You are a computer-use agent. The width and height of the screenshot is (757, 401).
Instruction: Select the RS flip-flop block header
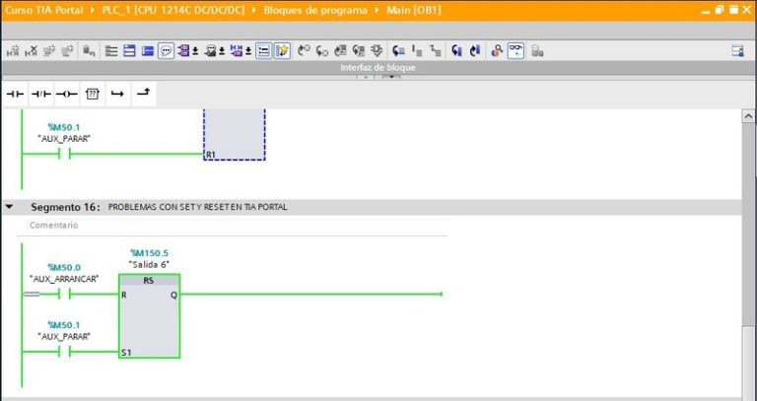pos(149,281)
